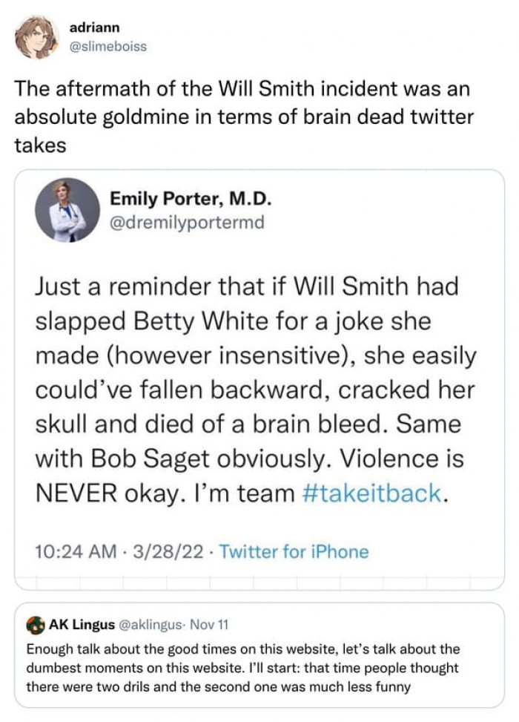519x722 pixels.
Task: Open the Twitter for iPhone source link
Action: click(x=294, y=551)
